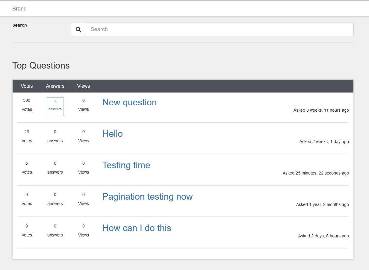Open the "Testing time" question
The width and height of the screenshot is (369, 270).
tap(126, 165)
